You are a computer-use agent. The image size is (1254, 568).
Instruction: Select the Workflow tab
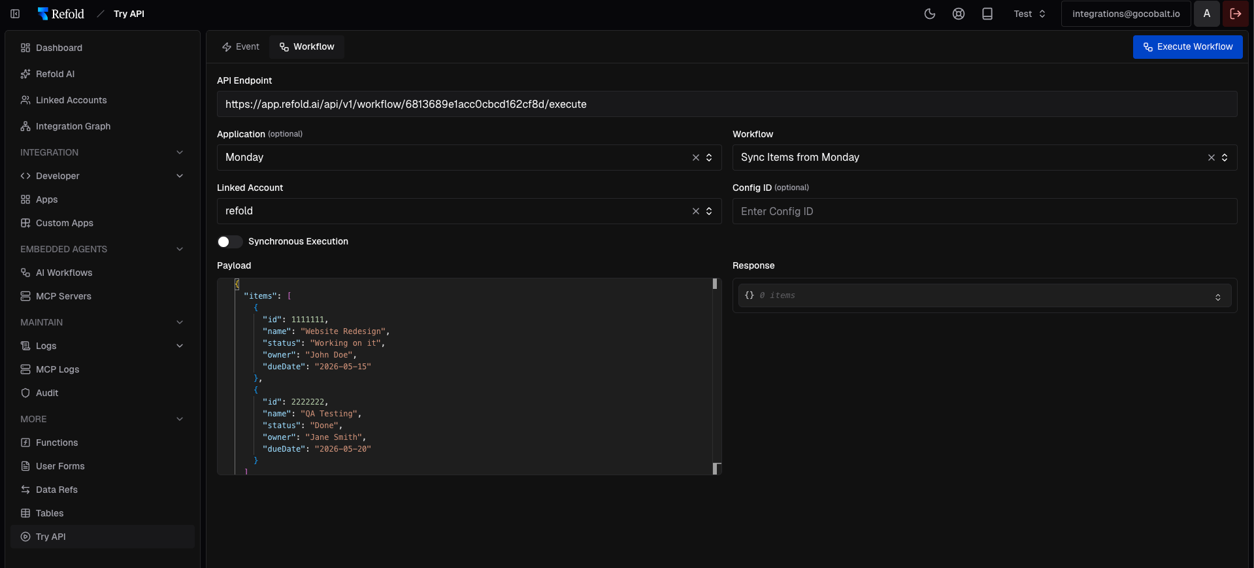click(306, 46)
